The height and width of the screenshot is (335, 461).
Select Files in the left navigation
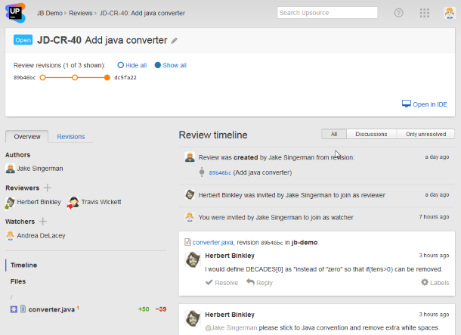click(x=18, y=281)
